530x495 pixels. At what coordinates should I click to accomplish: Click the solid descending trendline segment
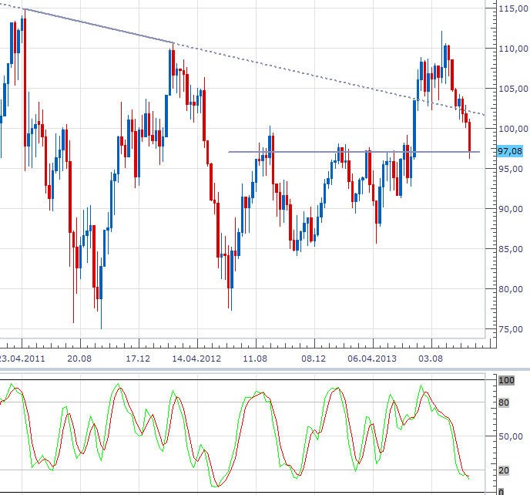click(x=99, y=26)
